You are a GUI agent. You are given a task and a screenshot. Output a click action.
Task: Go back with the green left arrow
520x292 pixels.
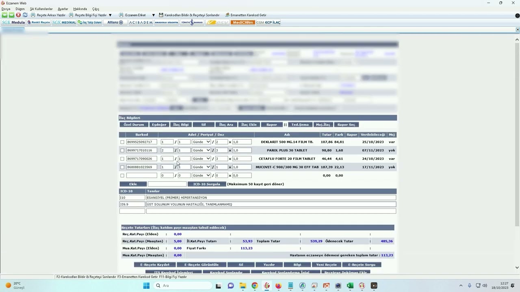4,15
